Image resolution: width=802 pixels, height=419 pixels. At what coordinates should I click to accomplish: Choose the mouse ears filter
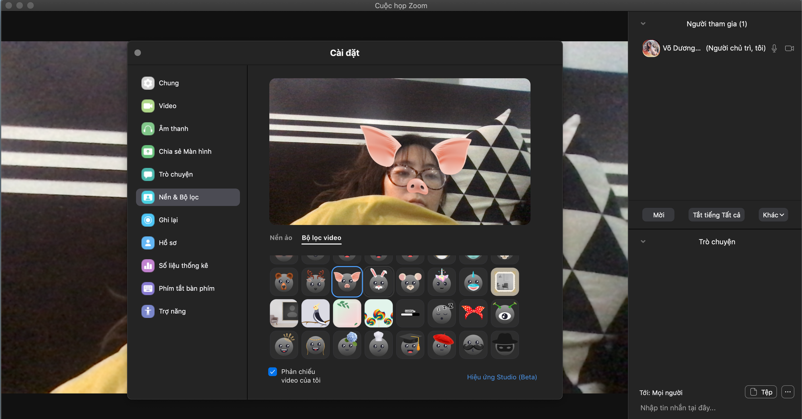pyautogui.click(x=410, y=282)
